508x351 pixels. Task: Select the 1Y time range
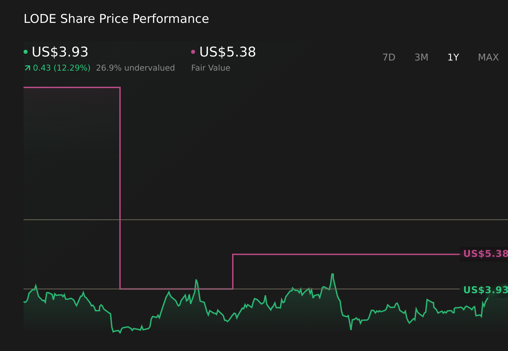click(x=453, y=57)
